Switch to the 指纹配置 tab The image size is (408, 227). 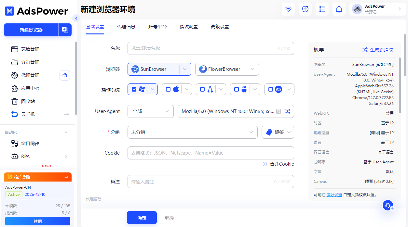click(x=189, y=27)
